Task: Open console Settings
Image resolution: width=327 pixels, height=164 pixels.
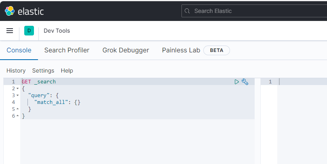Action: click(43, 71)
